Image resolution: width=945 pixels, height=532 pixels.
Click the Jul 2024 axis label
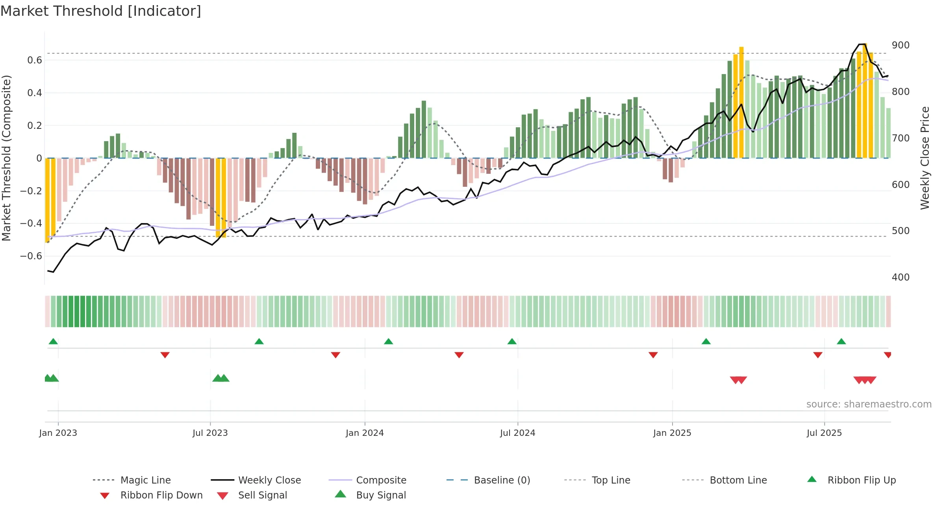coord(518,433)
